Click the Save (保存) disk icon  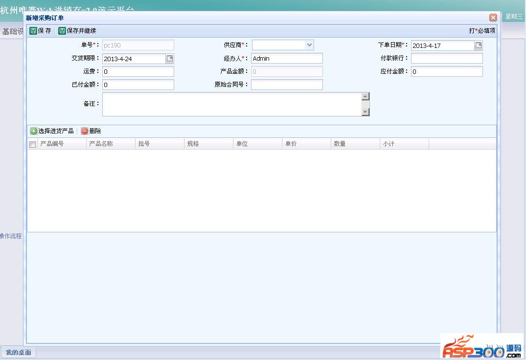(33, 31)
